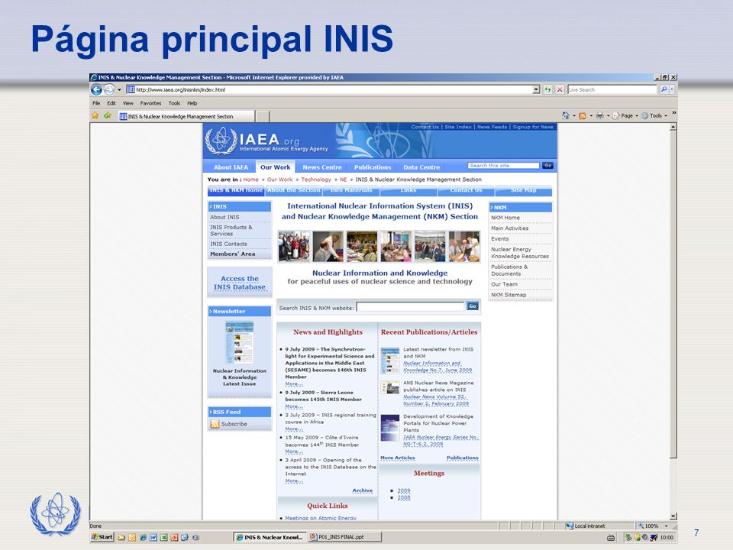This screenshot has height=550, width=733.
Task: Click the Home icon in command bar
Action: click(x=566, y=115)
